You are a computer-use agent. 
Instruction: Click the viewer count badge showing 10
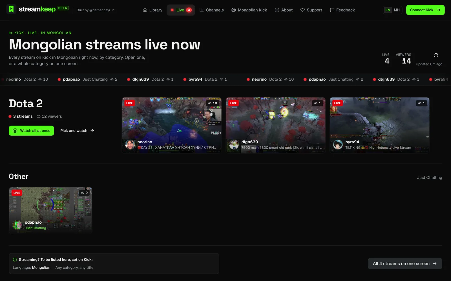[x=213, y=103]
